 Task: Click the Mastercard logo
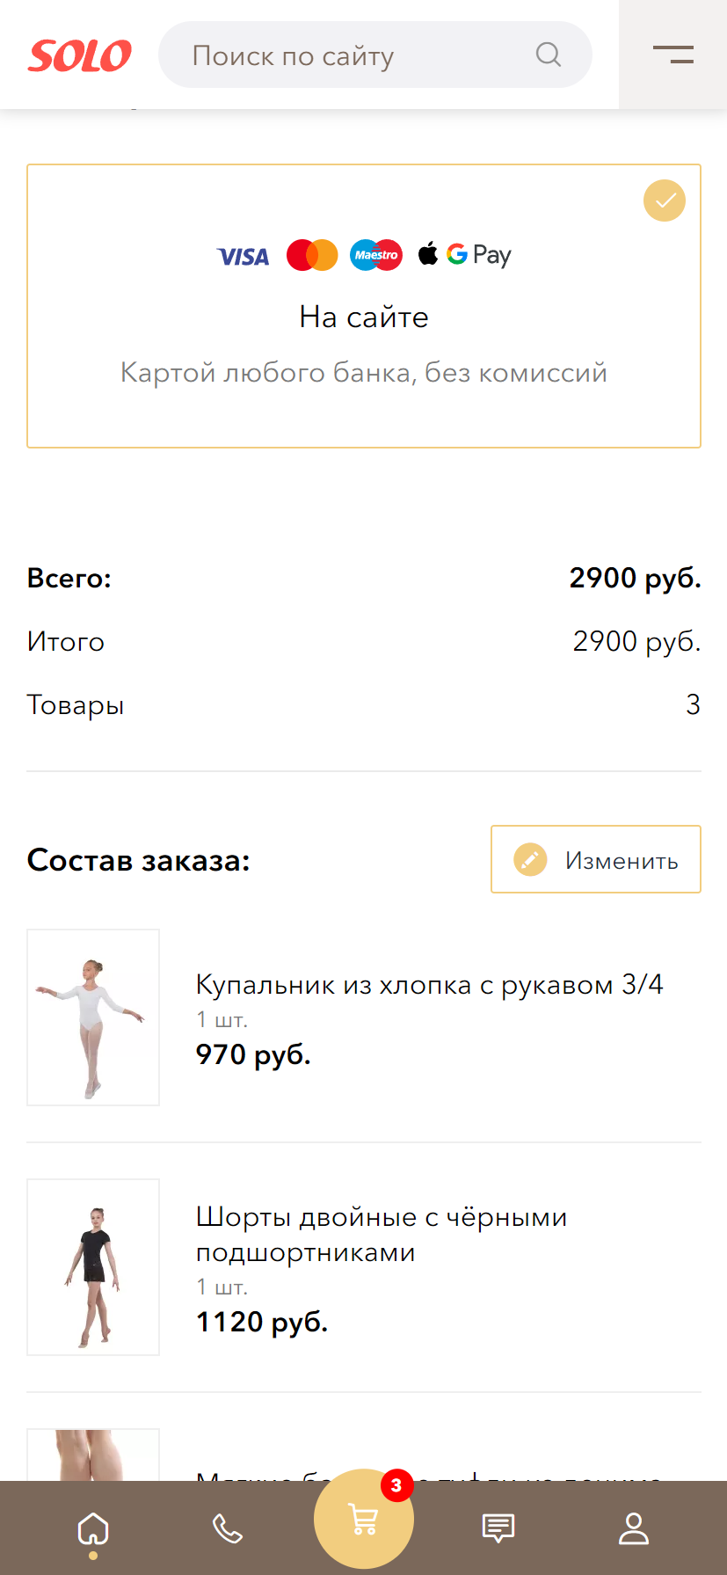pos(312,255)
